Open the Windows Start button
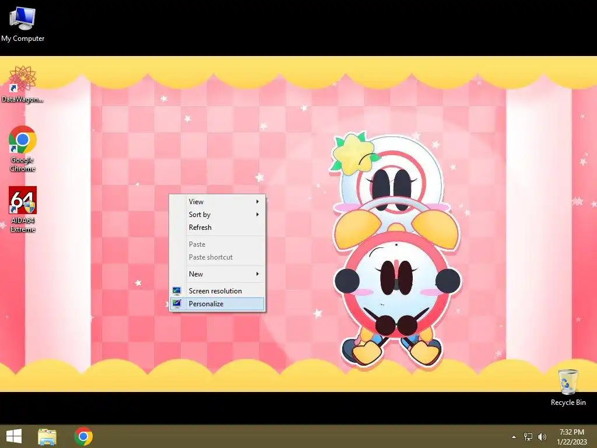 click(x=14, y=436)
